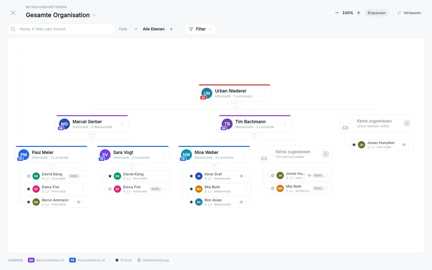The image size is (432, 270).
Task: Click the eye icon on Ilona Graf row
Action: tap(241, 176)
